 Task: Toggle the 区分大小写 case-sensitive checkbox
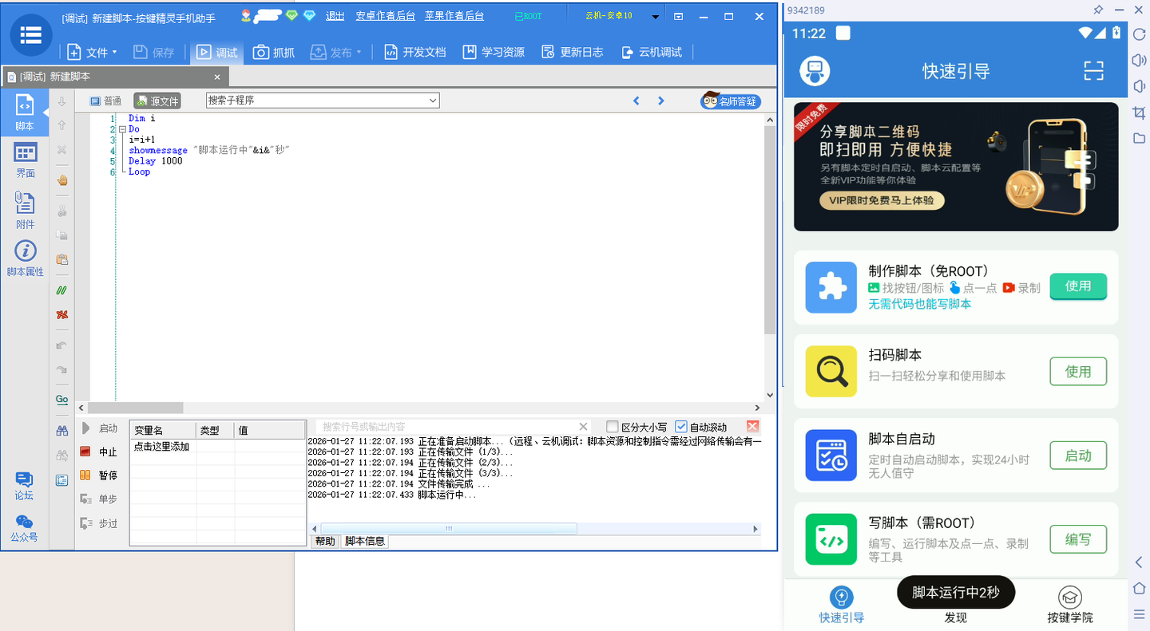(613, 427)
